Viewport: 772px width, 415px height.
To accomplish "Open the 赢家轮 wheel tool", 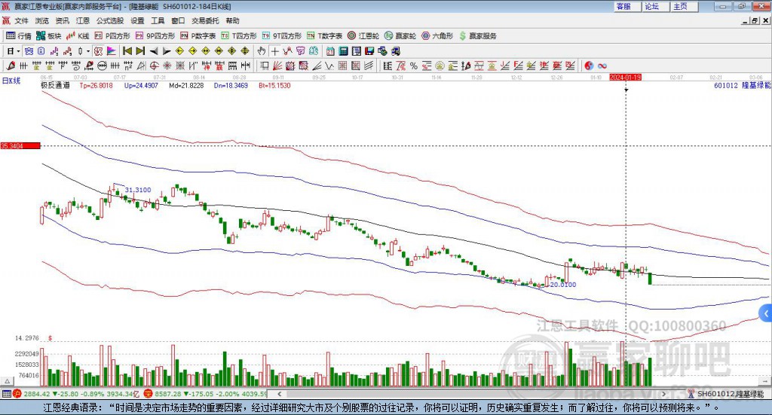I will [x=400, y=36].
